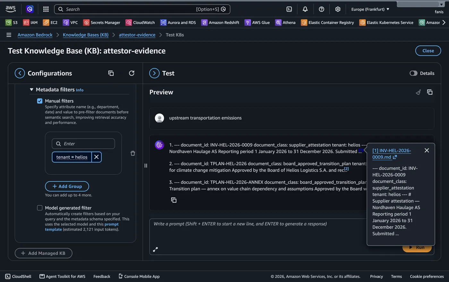Open the notifications bell
449x282 pixels.
click(x=305, y=9)
